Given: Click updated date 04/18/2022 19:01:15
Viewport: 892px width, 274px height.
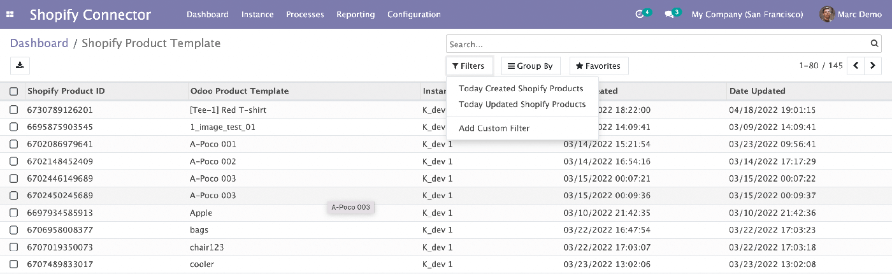Looking at the screenshot, I should (x=772, y=110).
